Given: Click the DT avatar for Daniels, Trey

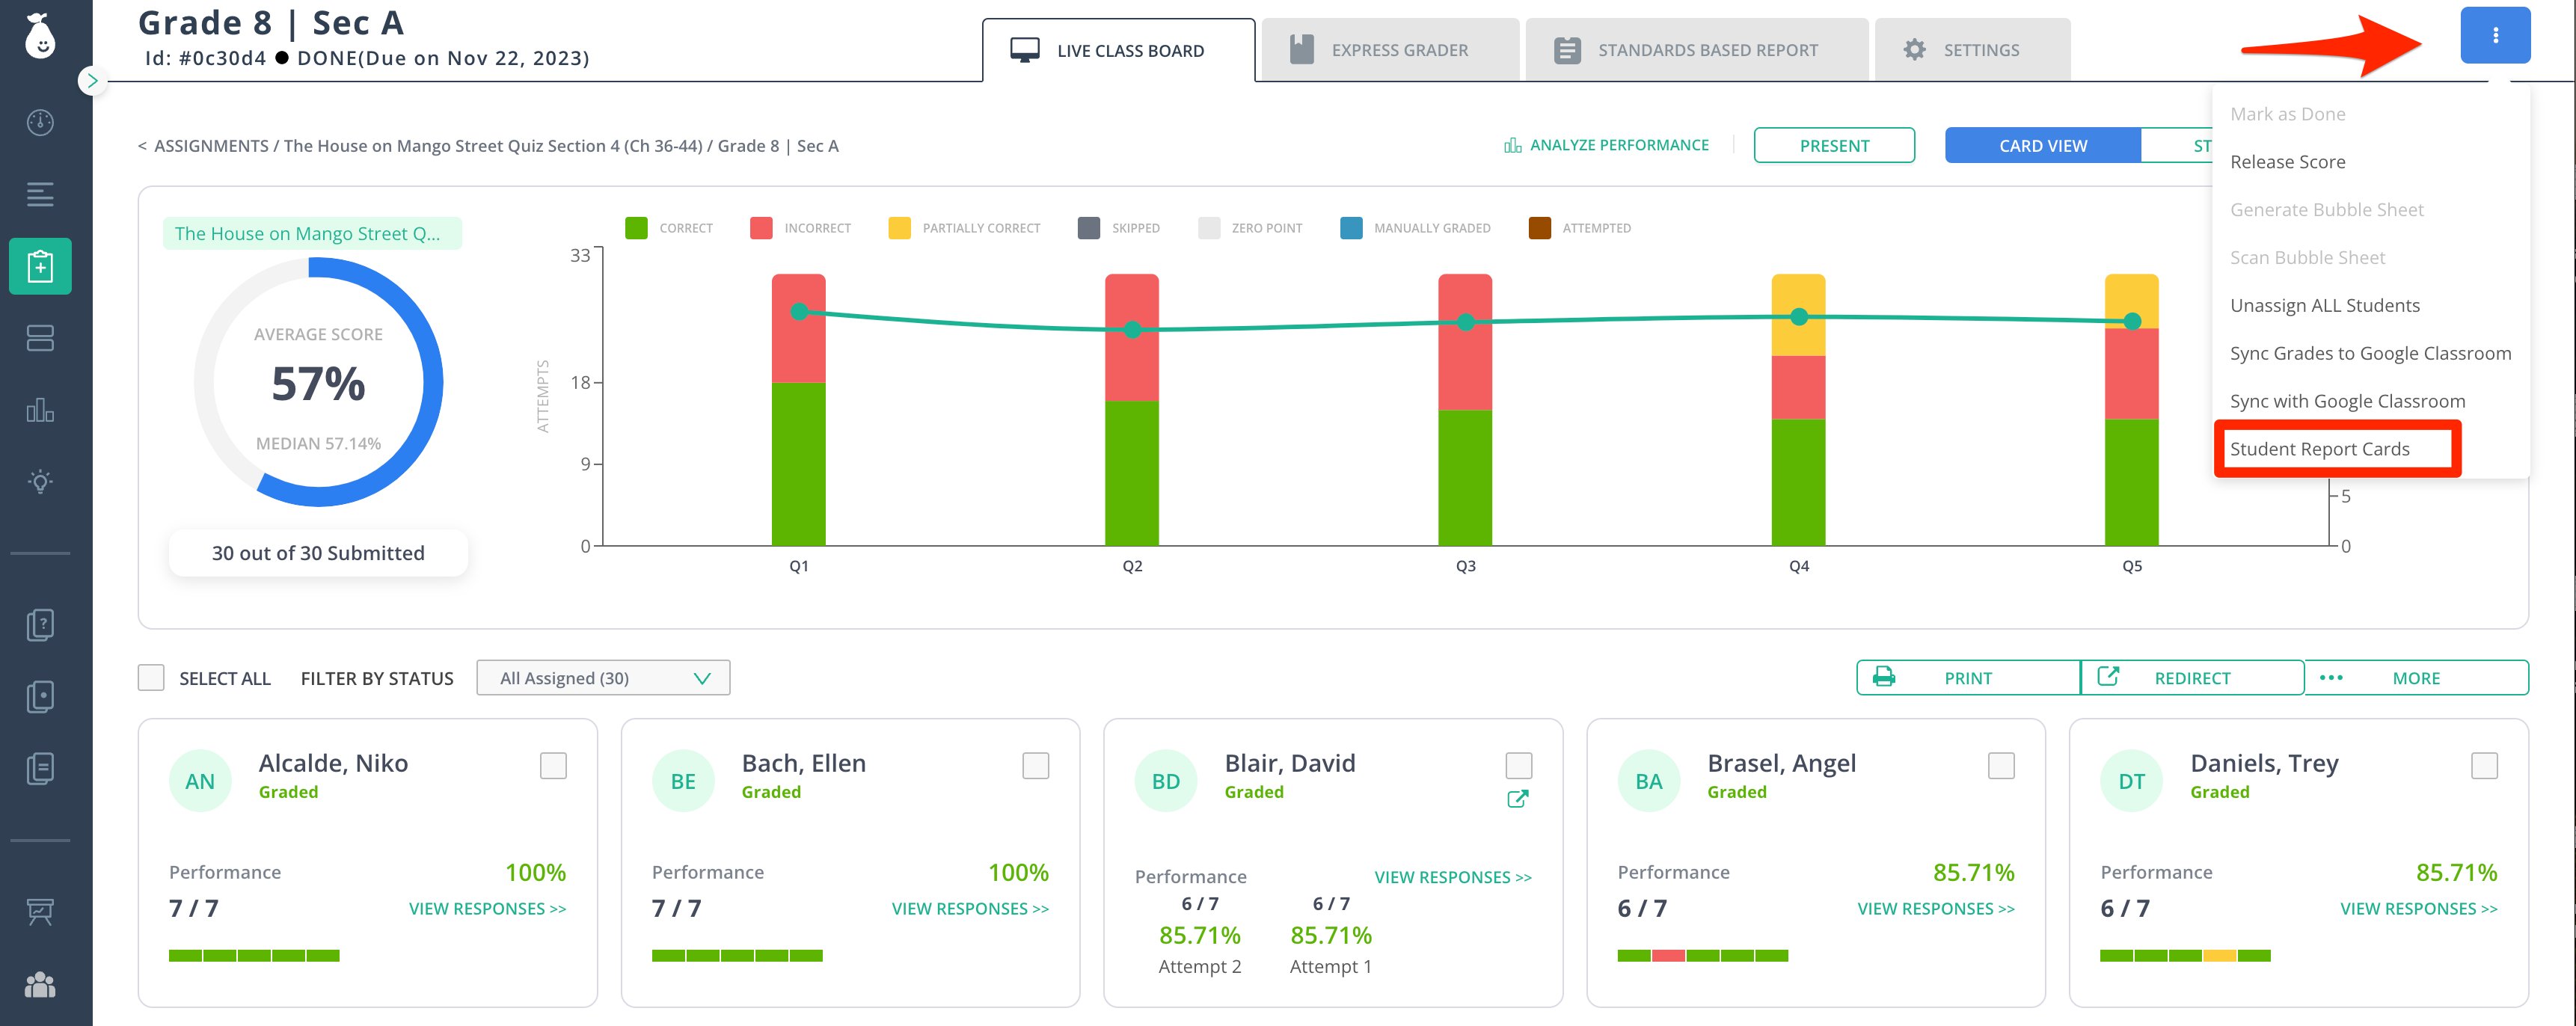Looking at the screenshot, I should tap(2132, 781).
